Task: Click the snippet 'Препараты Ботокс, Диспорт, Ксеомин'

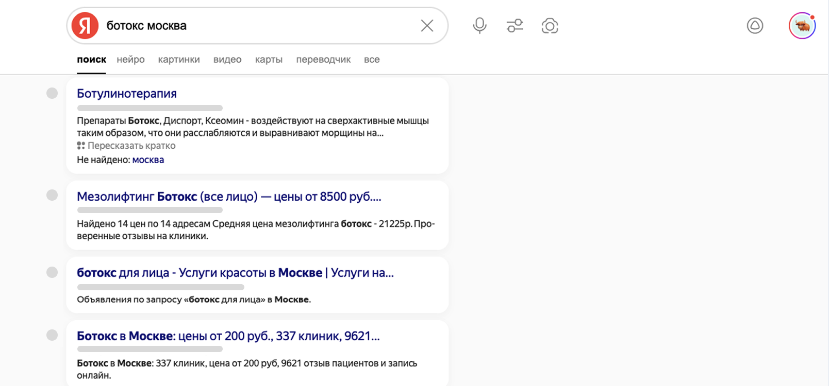Action: (253, 127)
